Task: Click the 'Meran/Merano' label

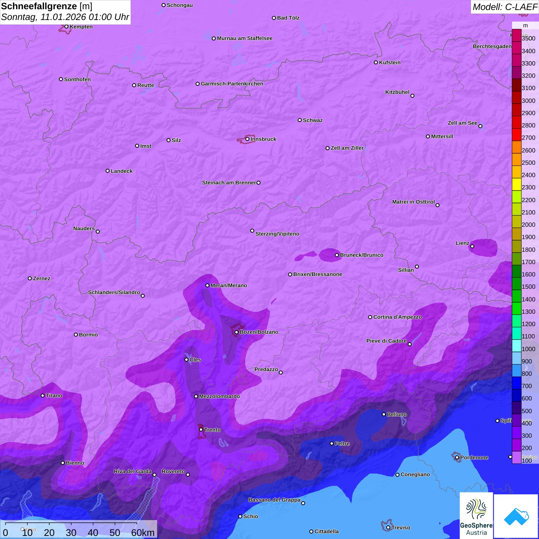Action: 229,285
